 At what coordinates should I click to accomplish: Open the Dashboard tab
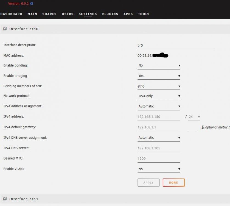point(11,14)
